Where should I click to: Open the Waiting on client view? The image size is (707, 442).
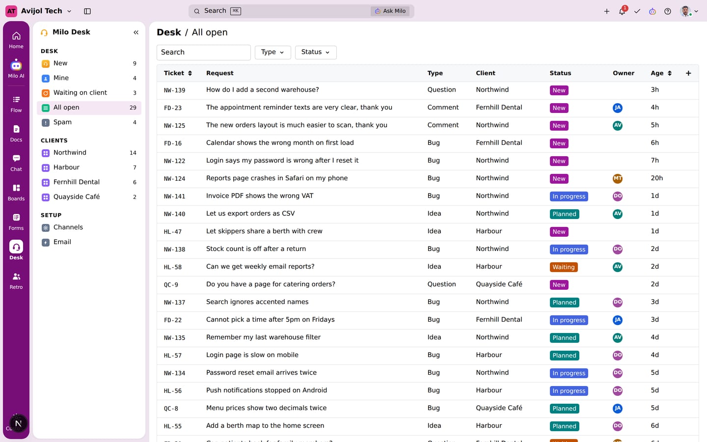[89, 93]
